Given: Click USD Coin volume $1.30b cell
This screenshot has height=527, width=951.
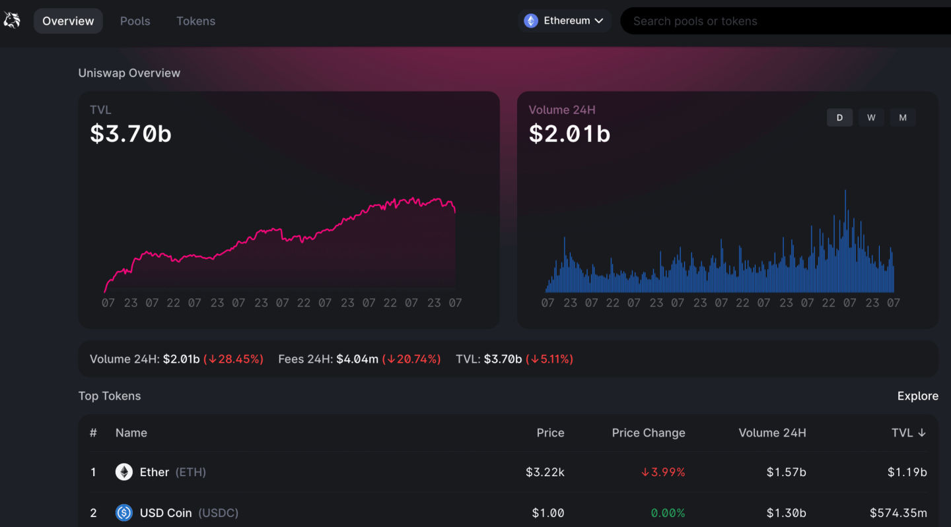Looking at the screenshot, I should 786,512.
